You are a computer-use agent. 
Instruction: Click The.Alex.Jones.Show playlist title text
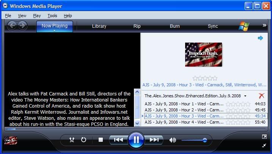click(193, 96)
